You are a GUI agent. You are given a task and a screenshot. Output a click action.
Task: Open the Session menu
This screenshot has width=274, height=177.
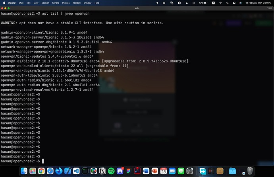[x=45, y=3]
